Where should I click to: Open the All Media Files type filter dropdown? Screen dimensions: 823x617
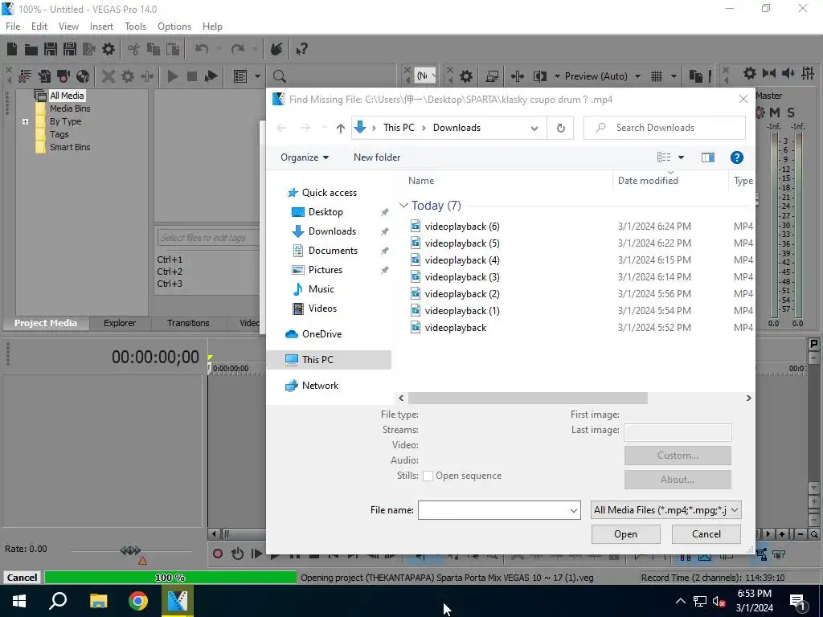(666, 510)
